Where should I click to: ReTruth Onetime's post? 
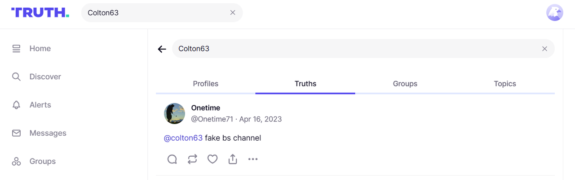click(192, 159)
